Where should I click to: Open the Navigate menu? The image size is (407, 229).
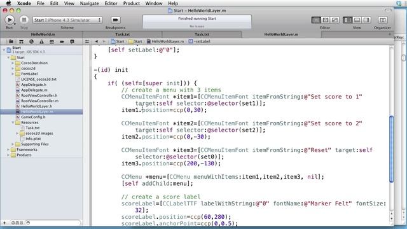click(89, 3)
